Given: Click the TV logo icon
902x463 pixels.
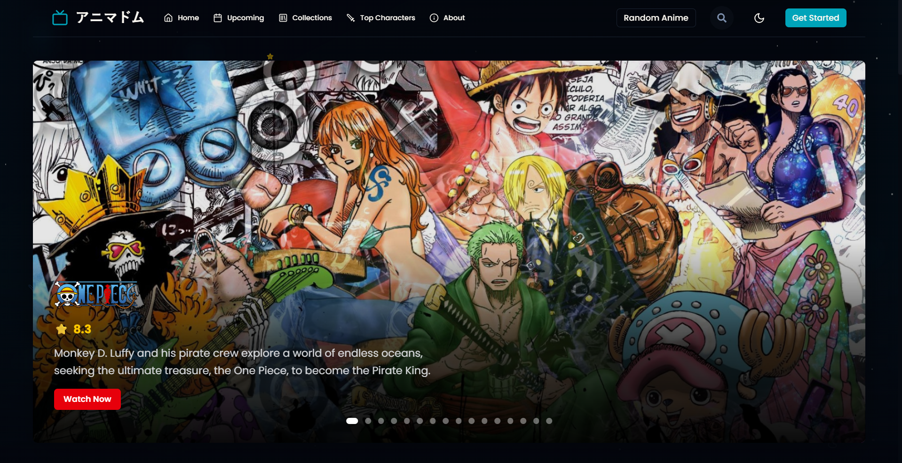Looking at the screenshot, I should click(60, 18).
